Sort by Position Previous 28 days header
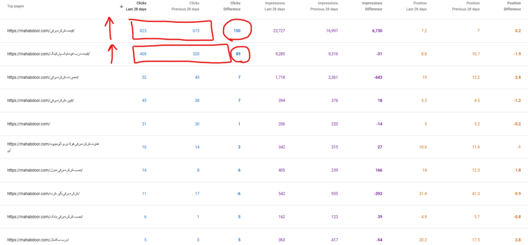Screen dimensions: 528x245 pos(466,6)
